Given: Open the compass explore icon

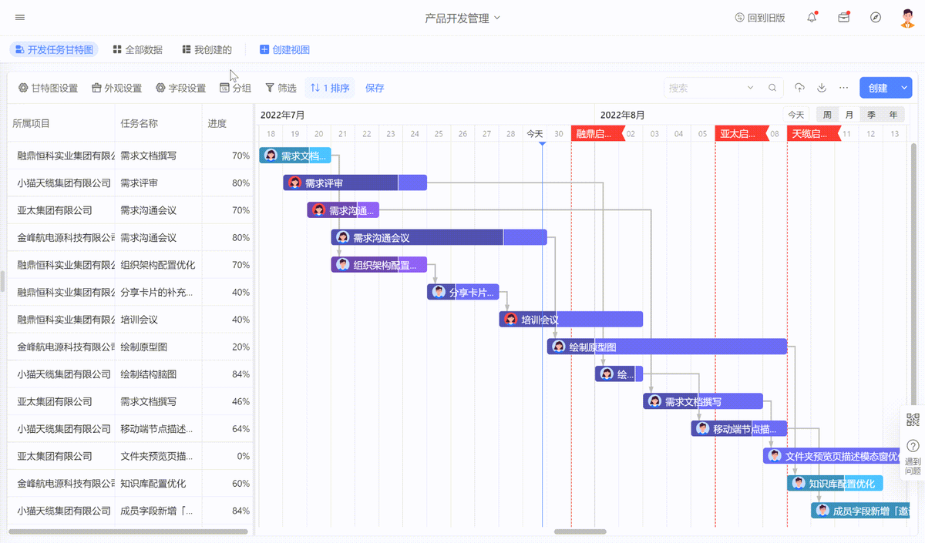Looking at the screenshot, I should 876,18.
